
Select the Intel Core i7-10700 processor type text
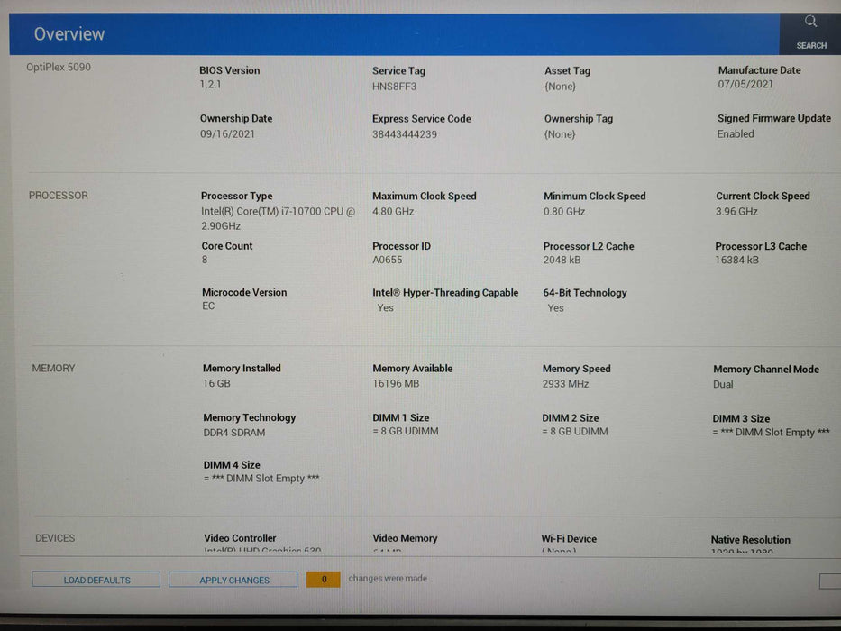click(278, 218)
